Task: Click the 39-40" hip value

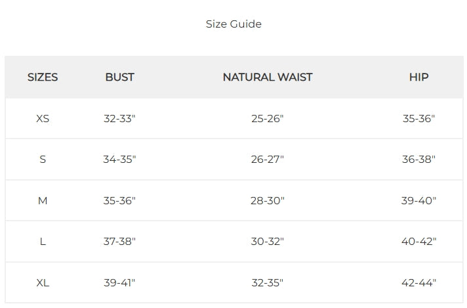Action: (418, 200)
